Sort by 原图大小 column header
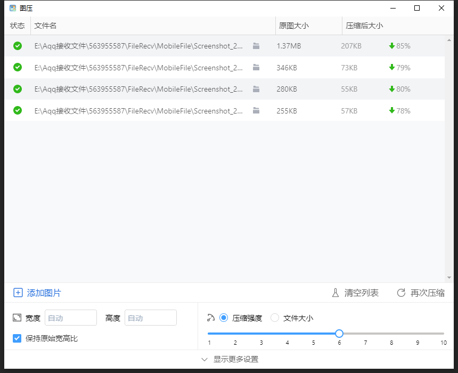Screen dimensions: 458x373 (294, 26)
